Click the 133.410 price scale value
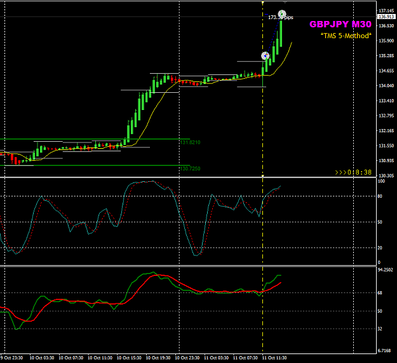The width and height of the screenshot is (397, 363). tap(386, 101)
